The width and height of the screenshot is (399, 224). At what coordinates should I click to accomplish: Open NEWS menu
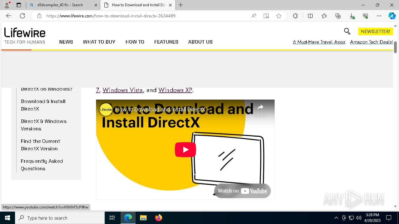pyautogui.click(x=66, y=42)
